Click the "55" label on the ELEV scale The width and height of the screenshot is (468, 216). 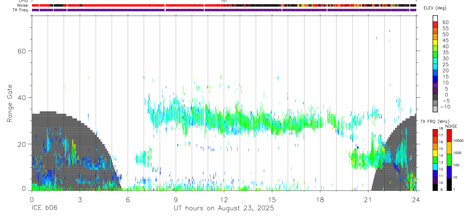point(445,28)
